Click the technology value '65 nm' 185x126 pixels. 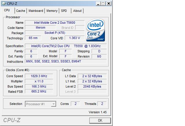click(33, 38)
